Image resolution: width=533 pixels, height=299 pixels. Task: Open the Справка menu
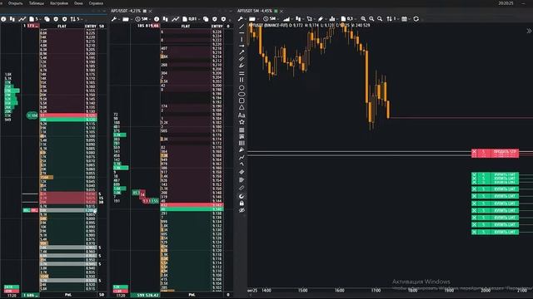click(x=96, y=3)
